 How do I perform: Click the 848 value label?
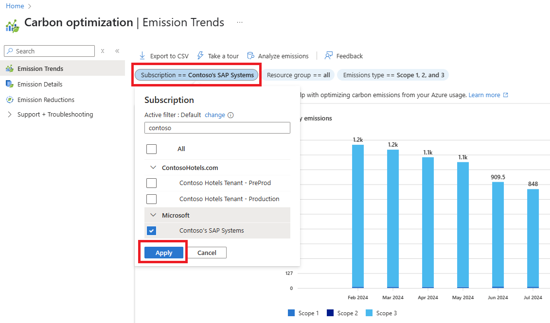(533, 184)
